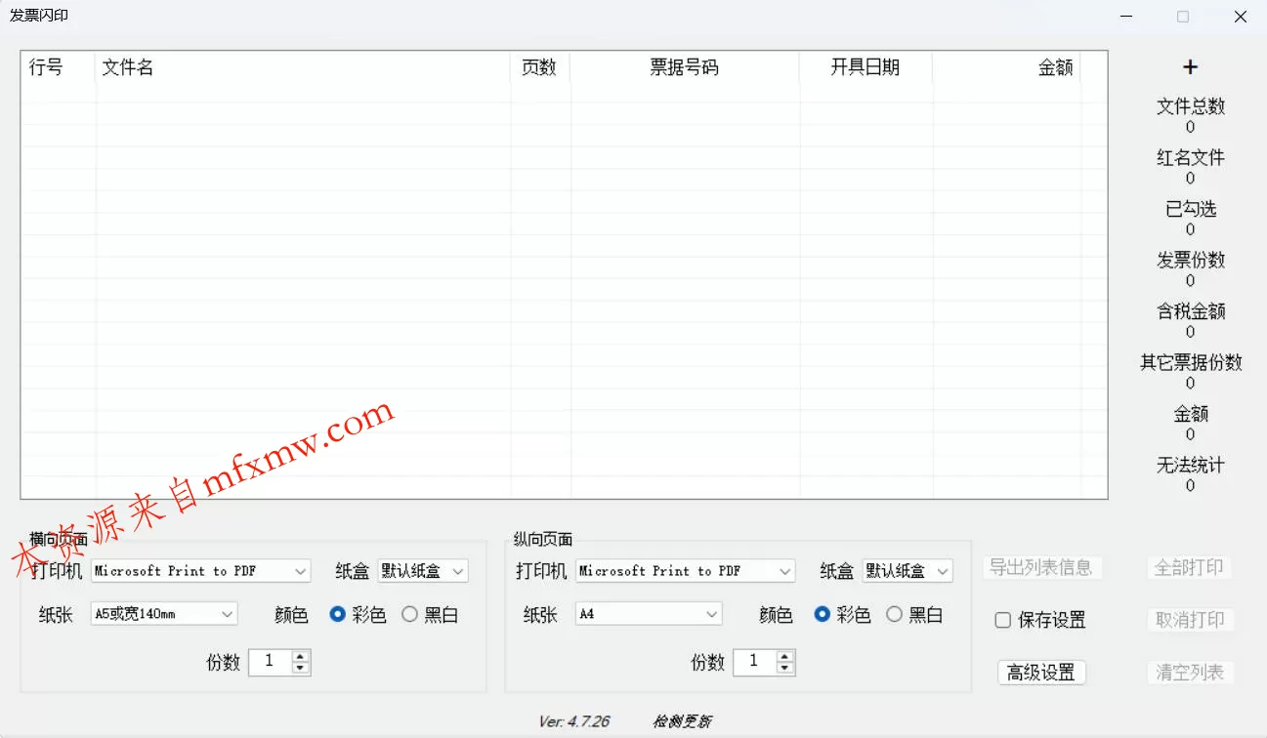The width and height of the screenshot is (1267, 738).
Task: Click the 金额 column header
Action: click(1006, 67)
